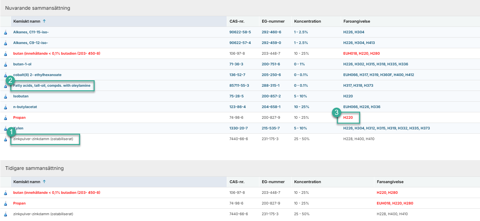Click red H220 hazard in Nuvarande Propan row
The width and height of the screenshot is (480, 221).
coord(348,118)
